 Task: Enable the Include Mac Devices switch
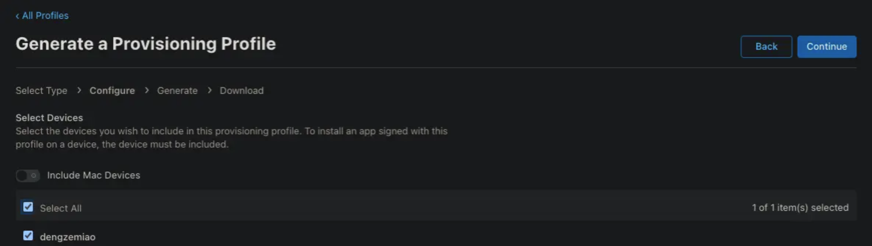(28, 175)
